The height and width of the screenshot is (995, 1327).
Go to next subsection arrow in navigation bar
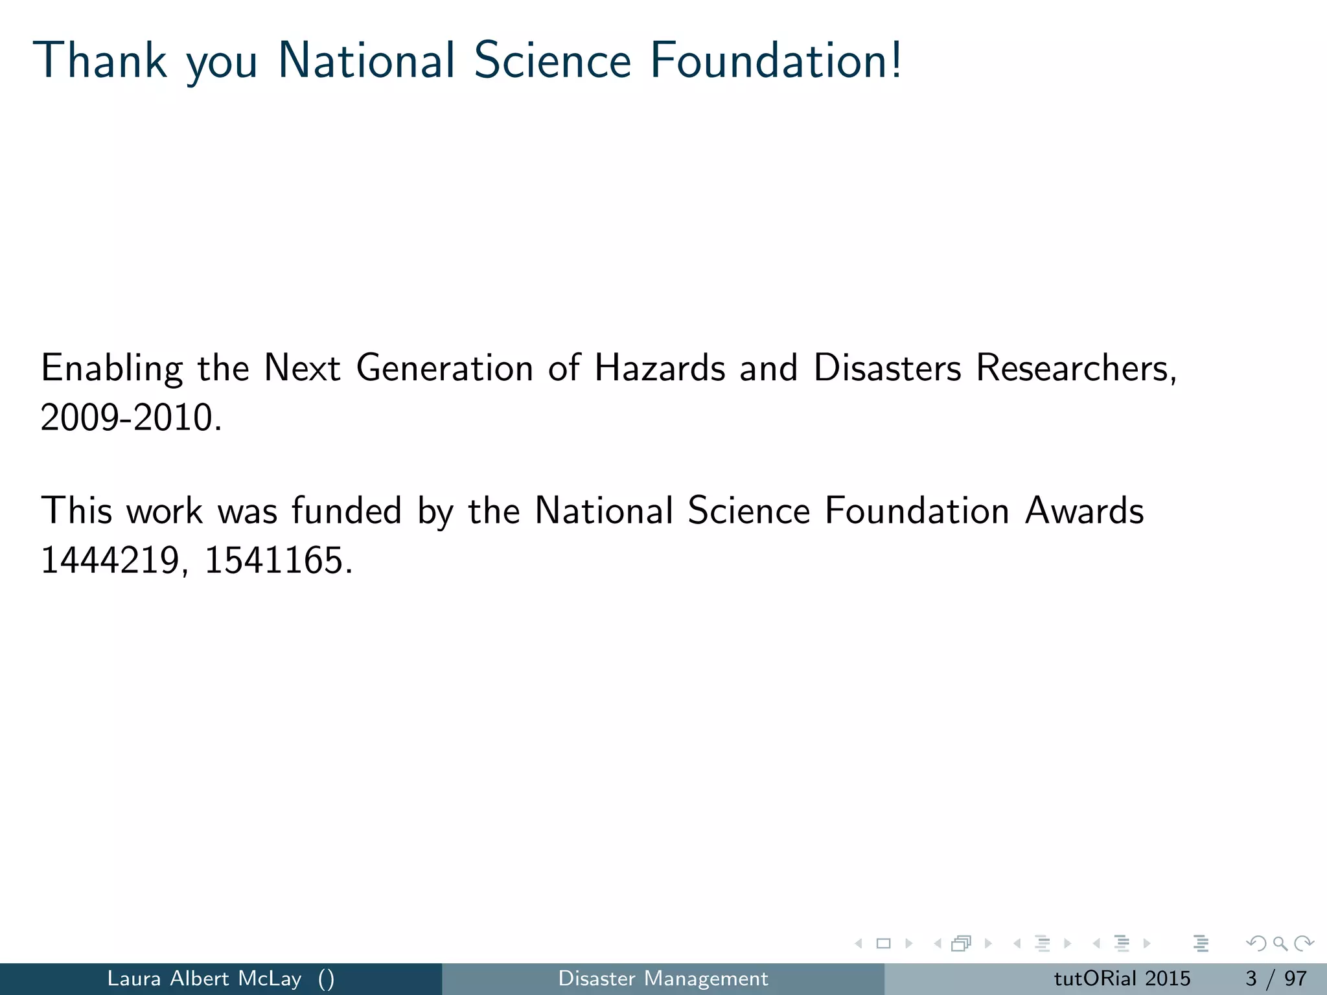click(x=1068, y=944)
